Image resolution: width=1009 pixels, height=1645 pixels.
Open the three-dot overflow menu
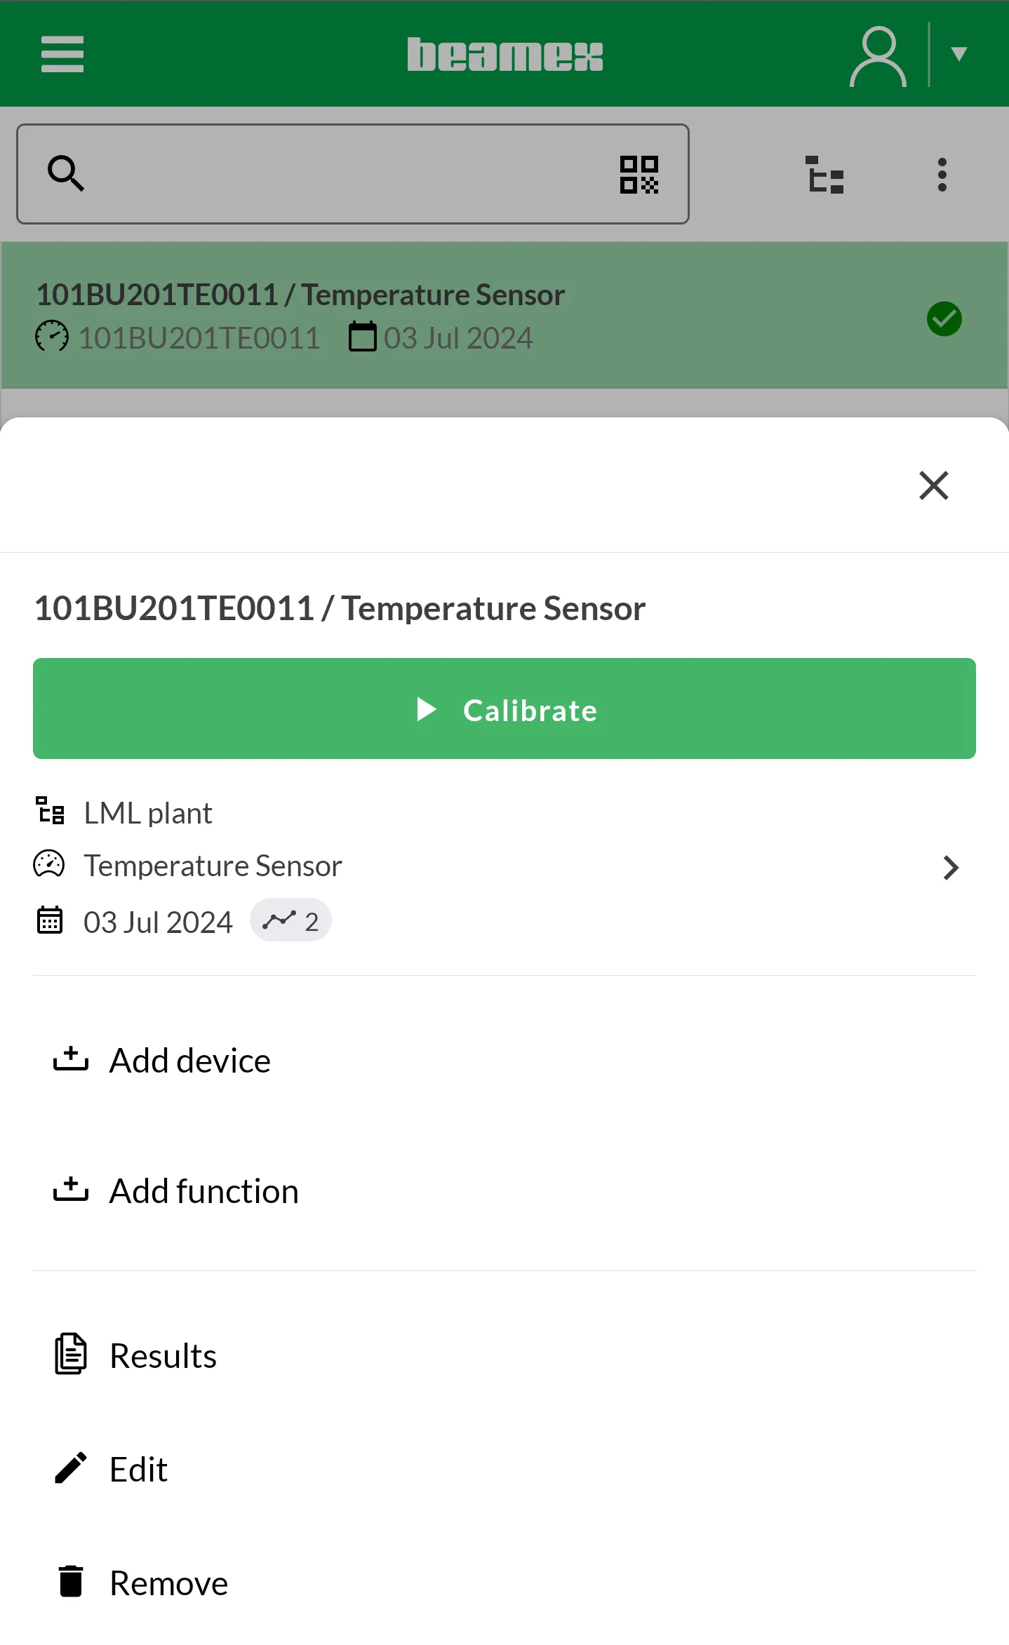942,175
